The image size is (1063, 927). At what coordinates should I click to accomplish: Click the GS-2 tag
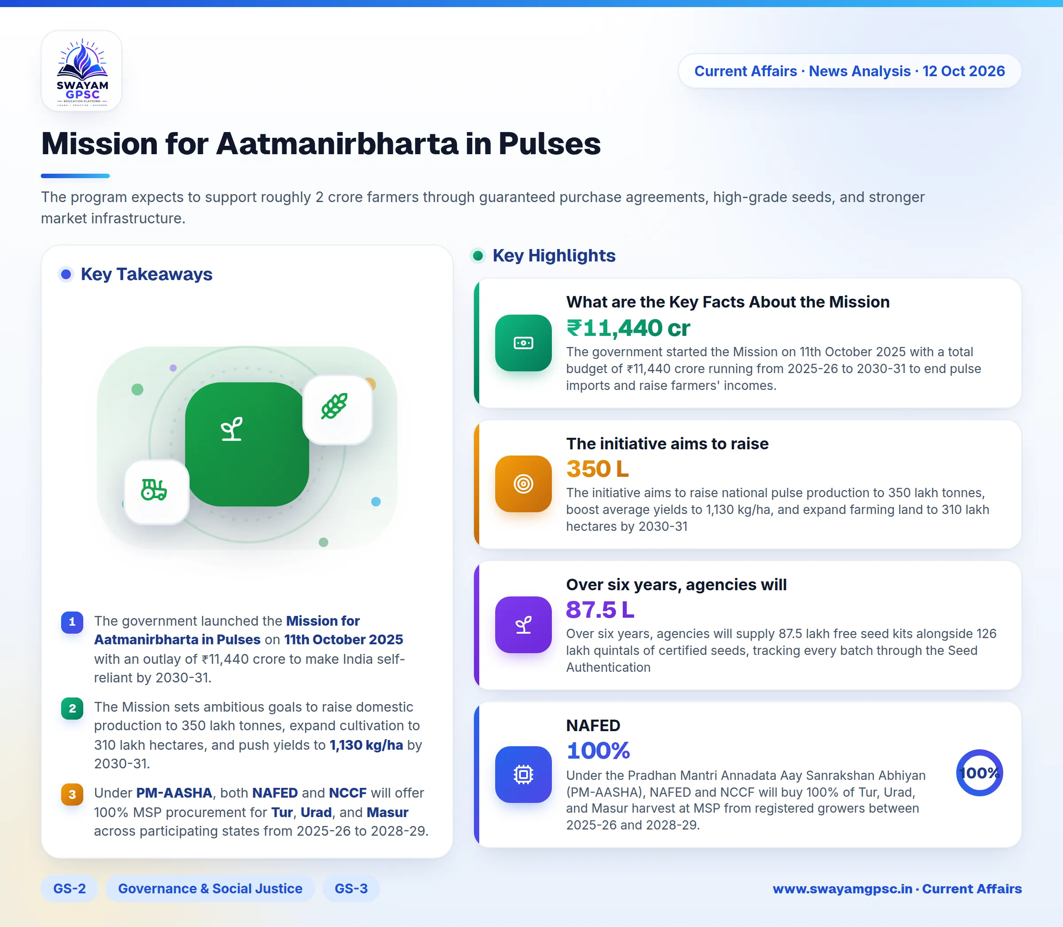pos(69,889)
